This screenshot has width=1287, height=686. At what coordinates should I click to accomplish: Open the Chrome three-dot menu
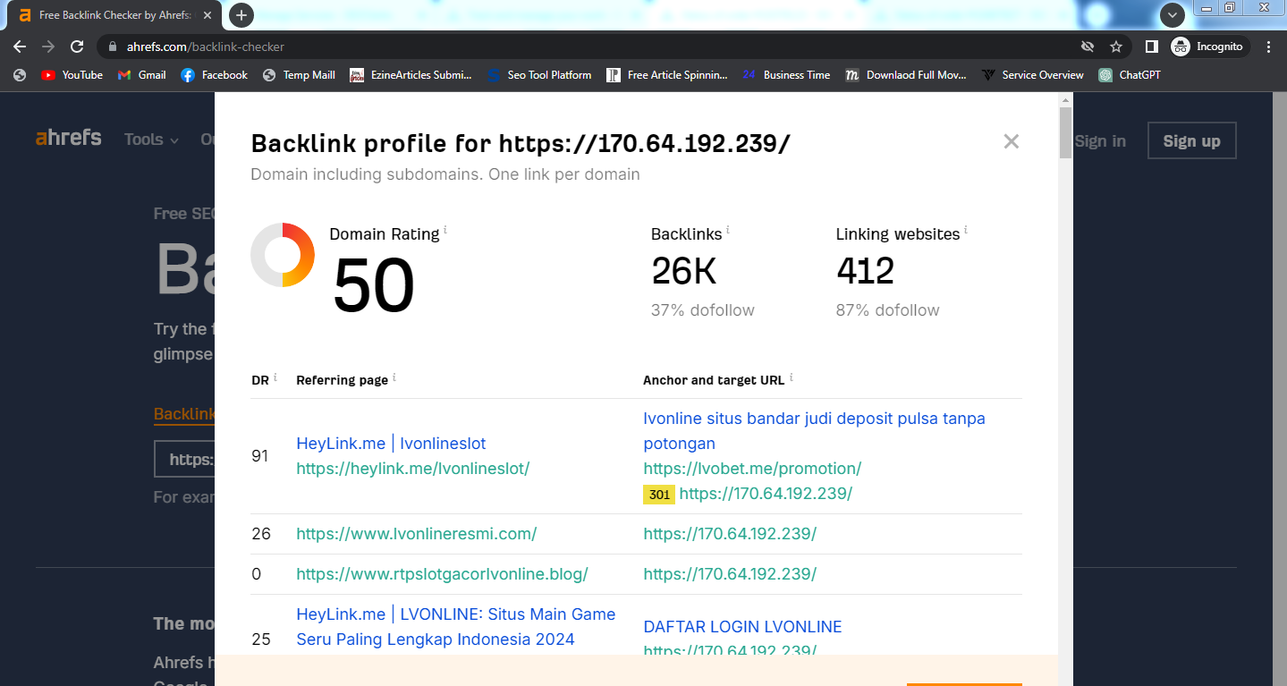tap(1268, 47)
